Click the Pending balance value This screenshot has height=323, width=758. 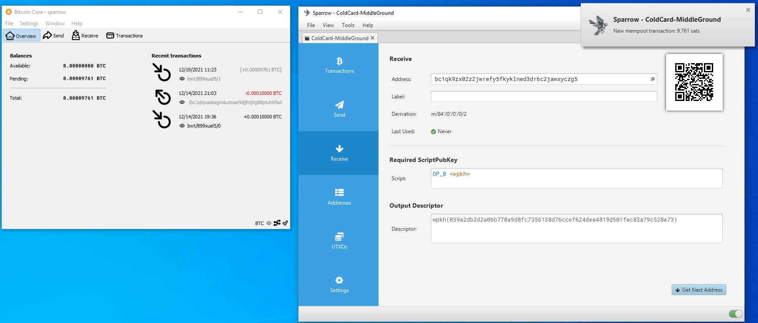84,79
